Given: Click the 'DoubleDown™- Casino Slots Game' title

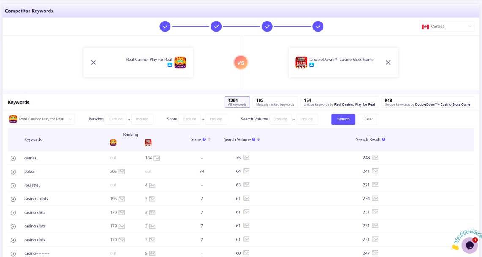Looking at the screenshot, I should click(x=342, y=60).
